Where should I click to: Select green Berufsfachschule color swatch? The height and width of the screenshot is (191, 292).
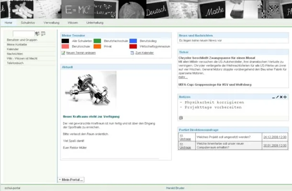(97, 41)
